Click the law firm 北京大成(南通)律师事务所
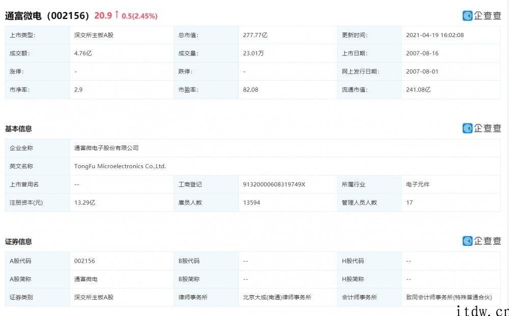The height and width of the screenshot is (316, 509). 277,297
